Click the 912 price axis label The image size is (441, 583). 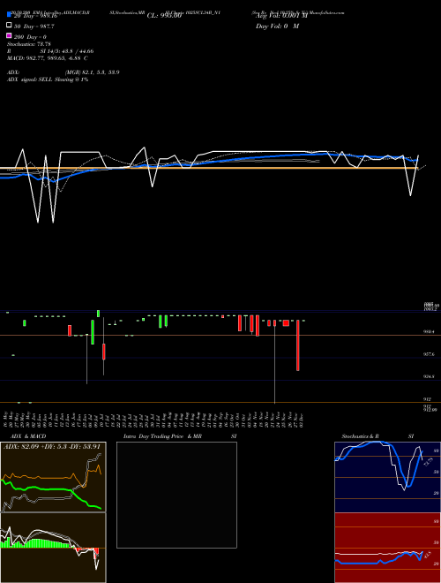pos(427,399)
